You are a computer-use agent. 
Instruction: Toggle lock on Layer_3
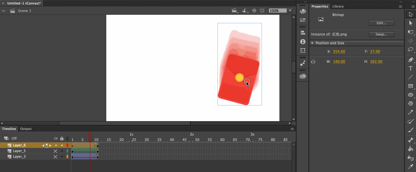(62, 157)
